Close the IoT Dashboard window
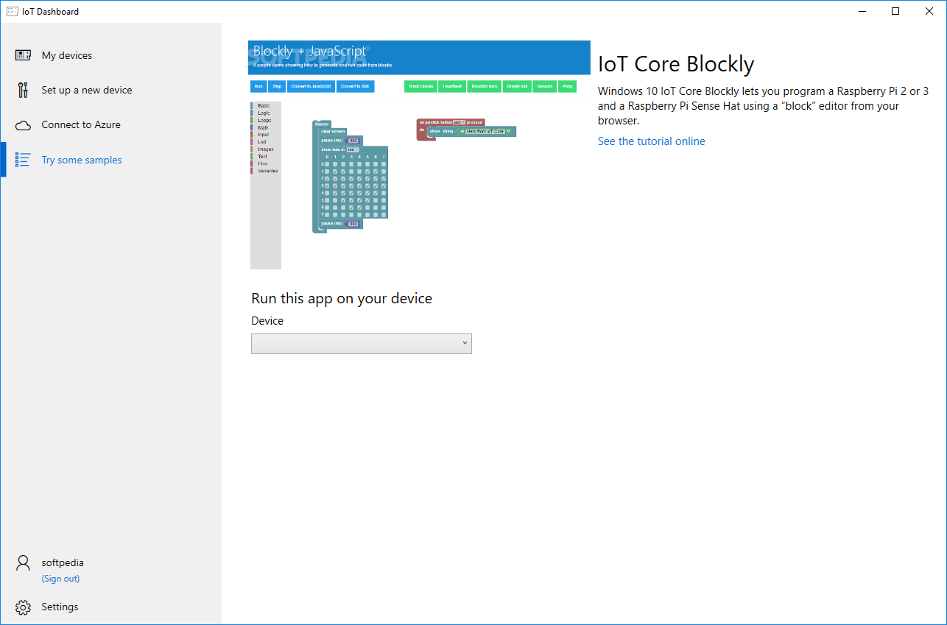947x625 pixels. 929,11
